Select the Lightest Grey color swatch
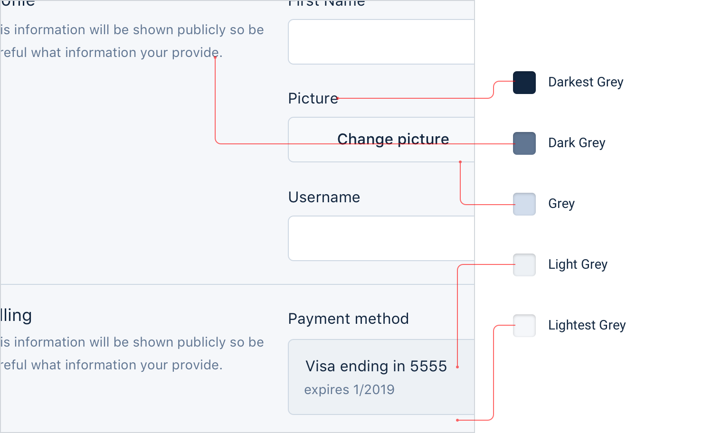 tap(524, 326)
